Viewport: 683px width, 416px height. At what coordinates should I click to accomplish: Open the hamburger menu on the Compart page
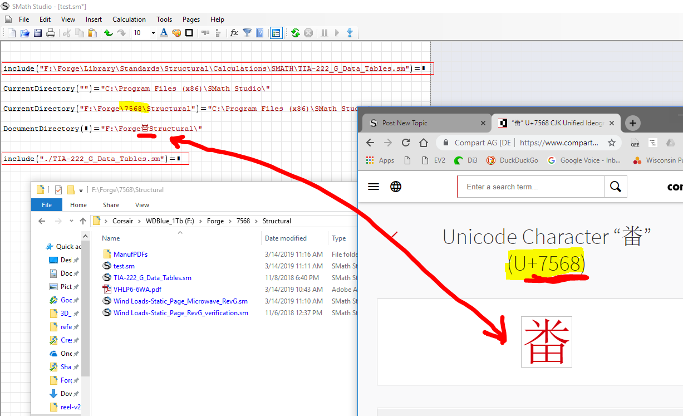coord(374,187)
